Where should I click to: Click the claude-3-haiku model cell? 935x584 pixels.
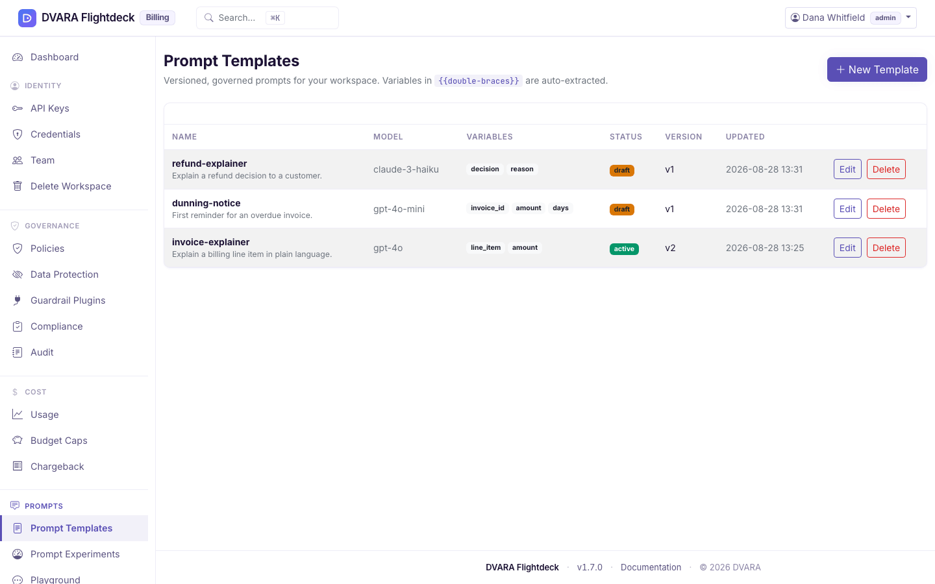point(406,169)
